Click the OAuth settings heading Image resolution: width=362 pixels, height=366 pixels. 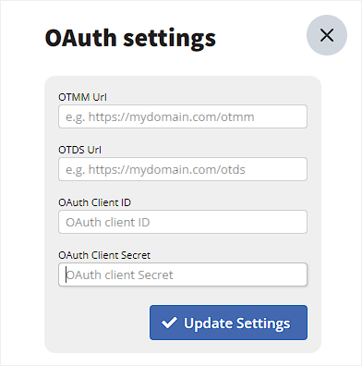130,38
